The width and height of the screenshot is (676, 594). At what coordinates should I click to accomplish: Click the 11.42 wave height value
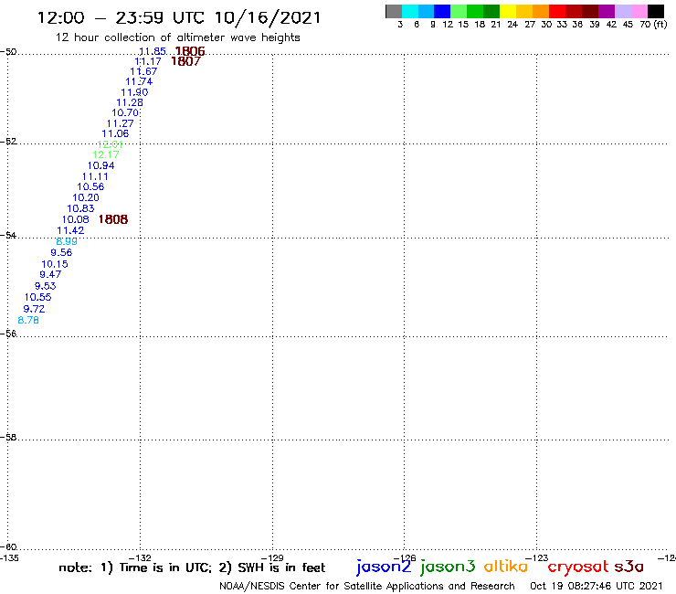[x=70, y=231]
